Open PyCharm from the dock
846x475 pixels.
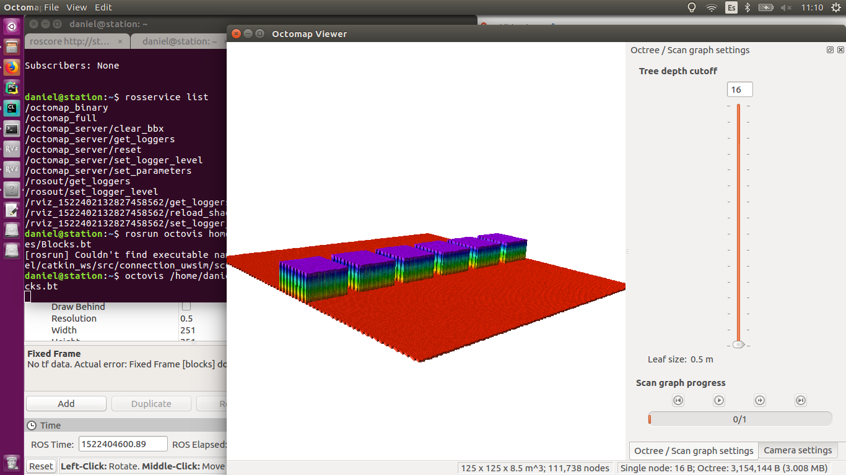[x=12, y=87]
